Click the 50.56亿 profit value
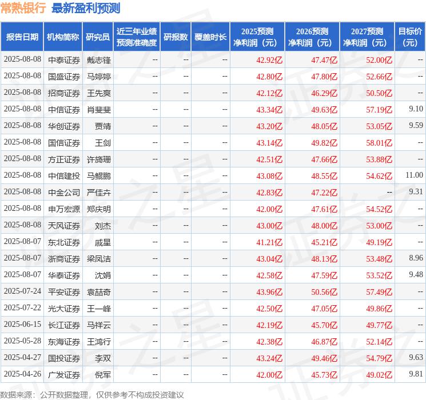This screenshot has width=426, height=400. [x=324, y=292]
